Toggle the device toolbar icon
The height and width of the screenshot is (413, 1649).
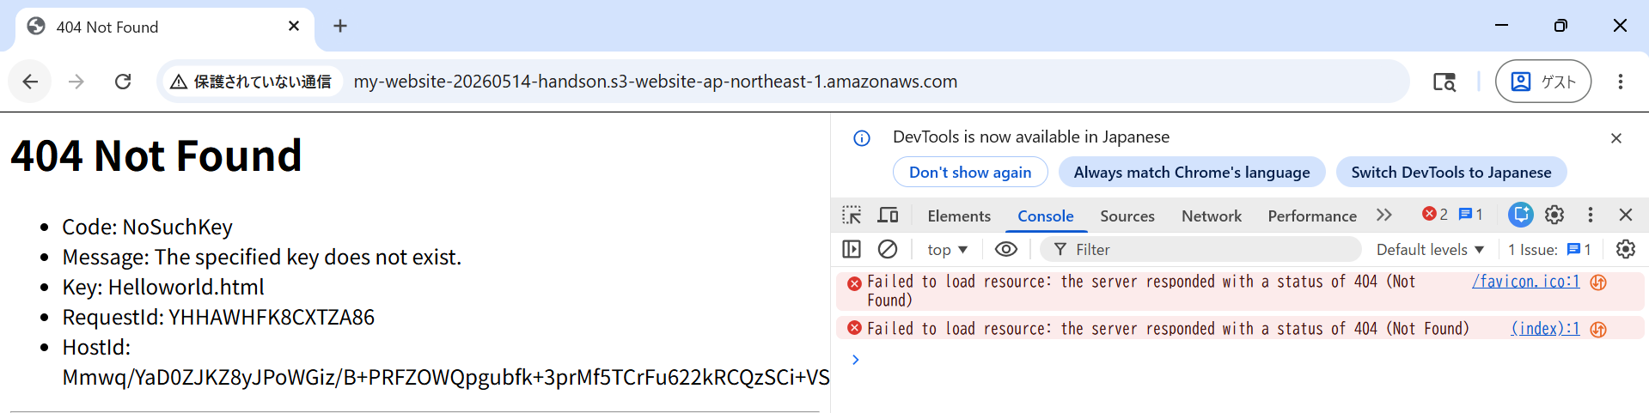888,215
